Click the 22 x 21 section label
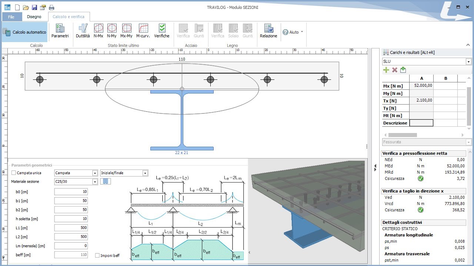Screen dimensions: 474x266 click(x=182, y=153)
